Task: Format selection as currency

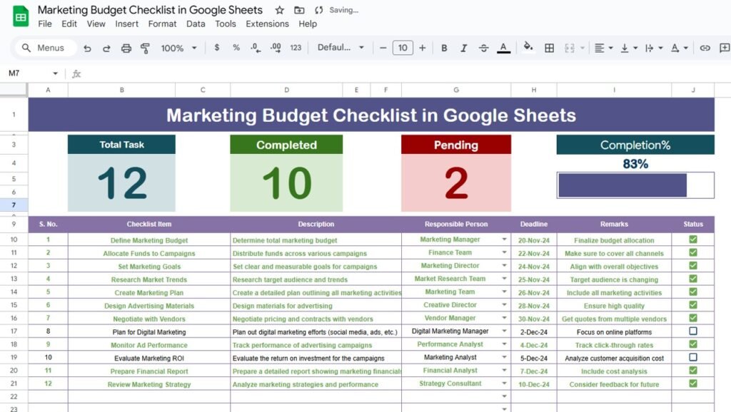Action: tap(216, 48)
